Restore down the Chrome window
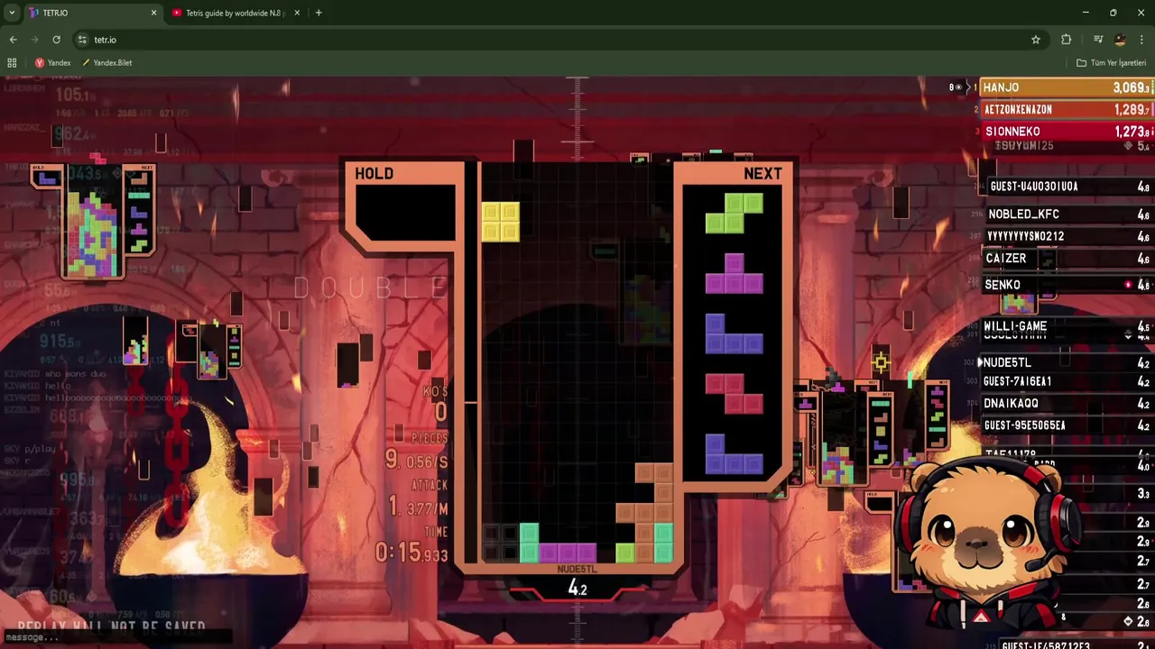 click(x=1113, y=13)
